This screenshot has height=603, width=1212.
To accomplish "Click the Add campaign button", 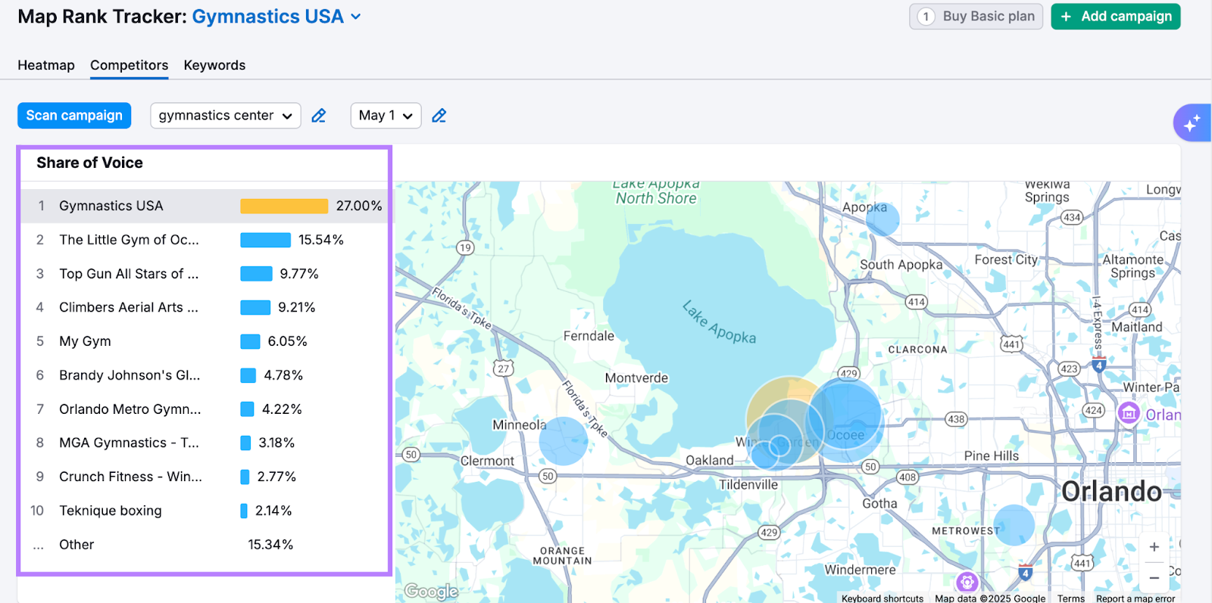I will [x=1115, y=17].
